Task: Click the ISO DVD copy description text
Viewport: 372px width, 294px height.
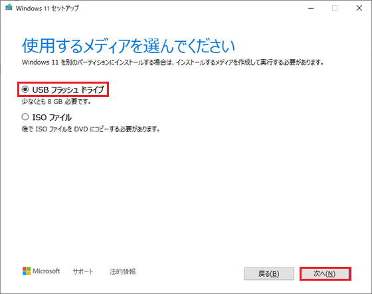Action: (x=90, y=129)
